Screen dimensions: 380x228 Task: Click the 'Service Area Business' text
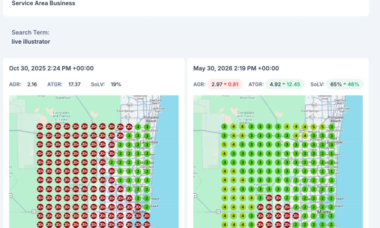[x=43, y=3]
